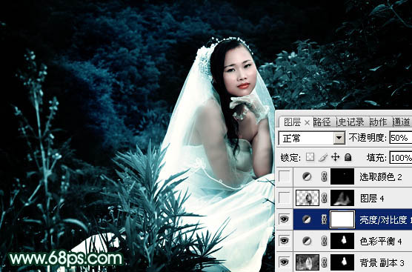Click the 不透明度 50% input field
This screenshot has width=412, height=272.
(x=400, y=138)
